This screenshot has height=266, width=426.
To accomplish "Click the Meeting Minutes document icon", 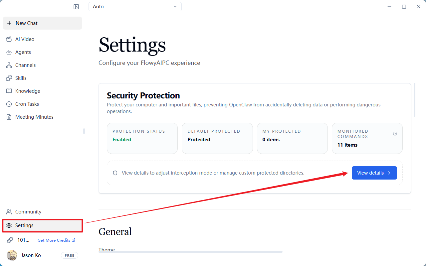I will (9, 117).
